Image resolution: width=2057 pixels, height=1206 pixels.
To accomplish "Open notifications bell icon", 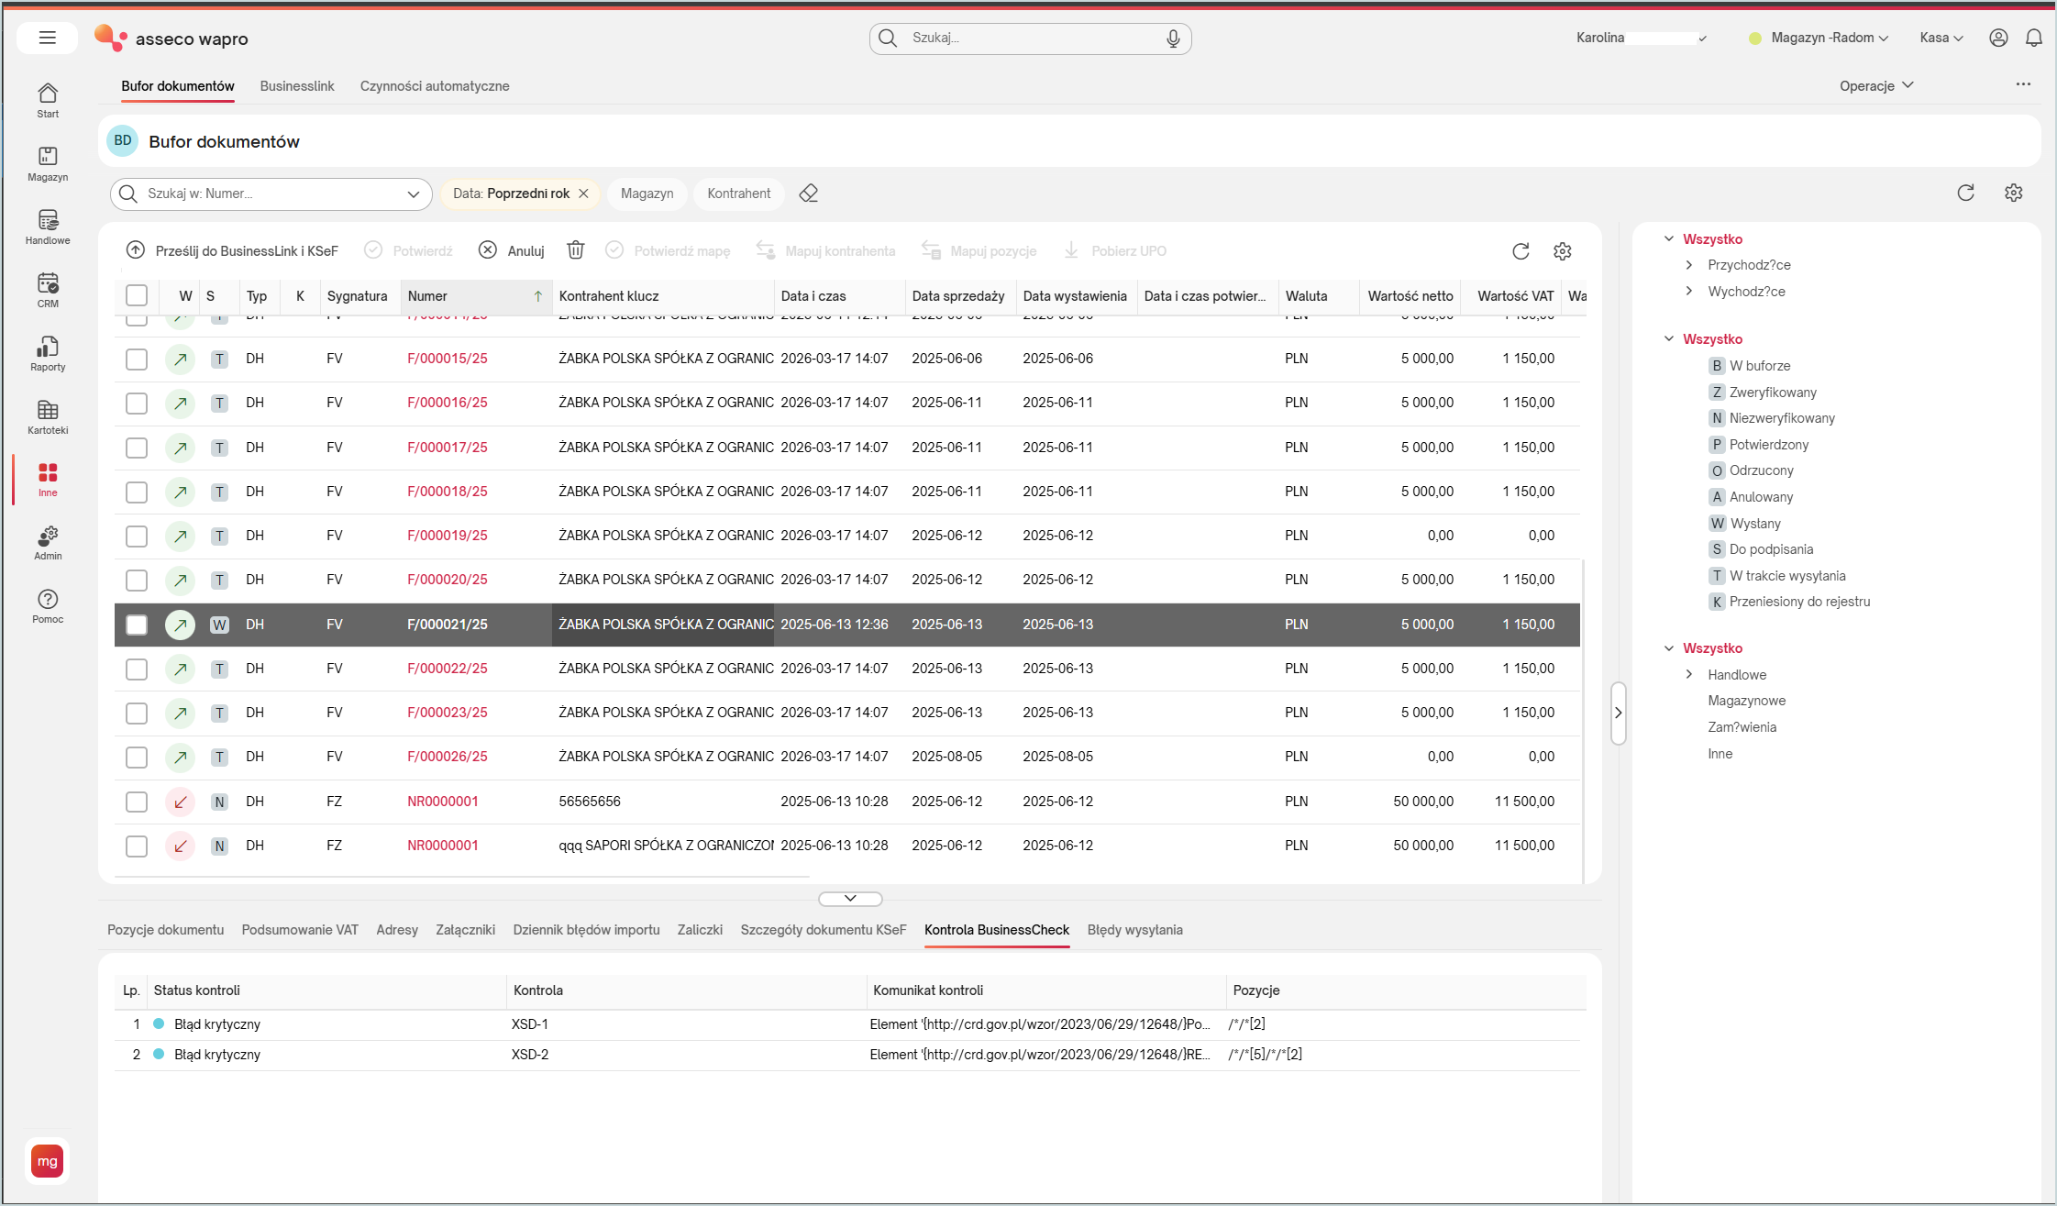I will pos(2033,38).
